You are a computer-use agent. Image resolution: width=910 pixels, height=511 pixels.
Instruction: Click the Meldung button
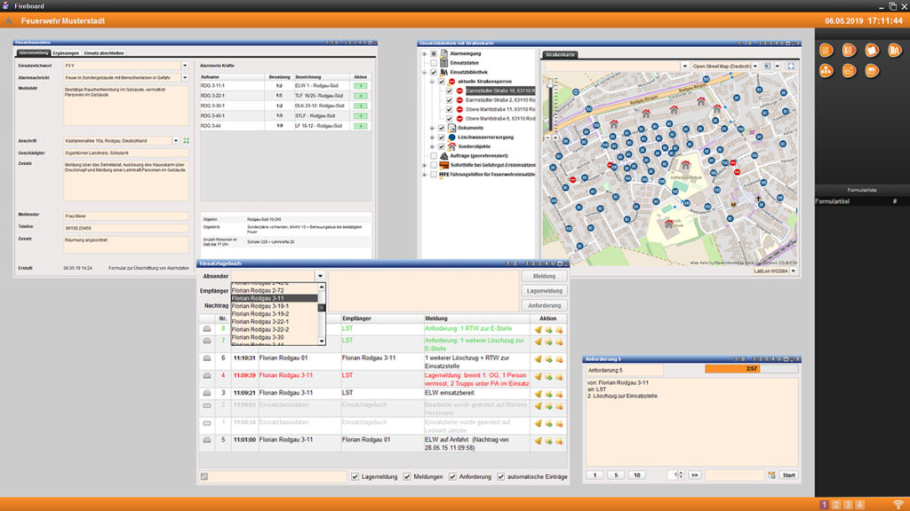pos(545,277)
